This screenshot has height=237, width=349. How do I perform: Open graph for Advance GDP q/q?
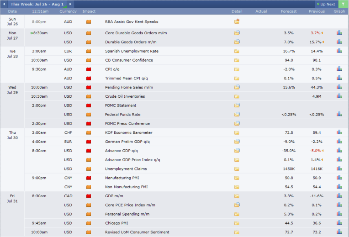[339, 150]
